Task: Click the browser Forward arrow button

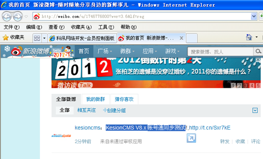Action: (18, 17)
